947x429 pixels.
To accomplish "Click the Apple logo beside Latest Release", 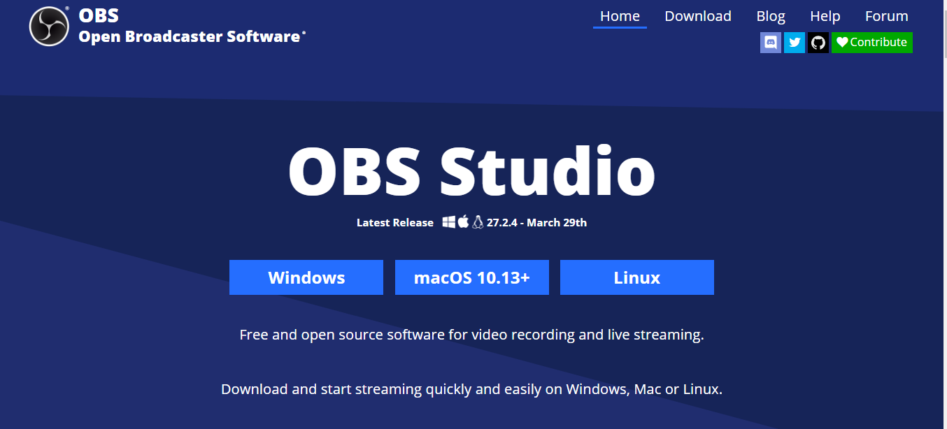I will (x=463, y=222).
